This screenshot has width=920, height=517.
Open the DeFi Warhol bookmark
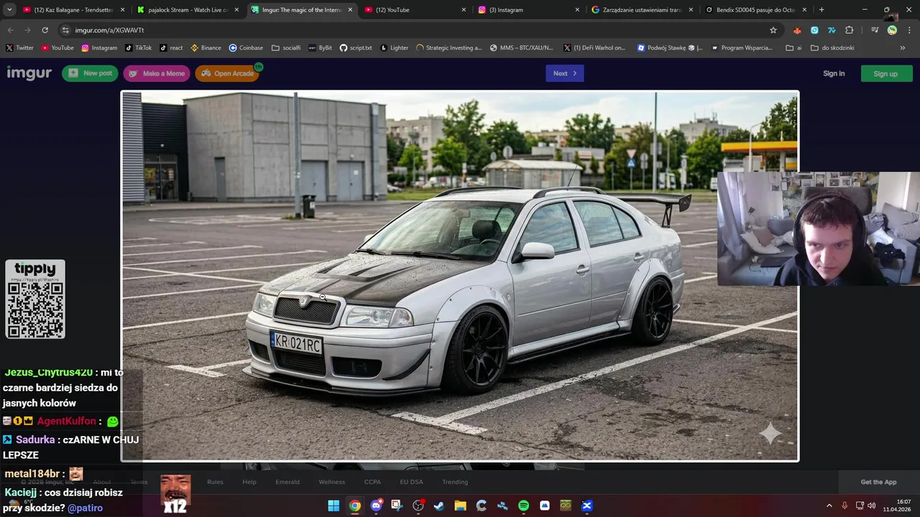click(594, 48)
